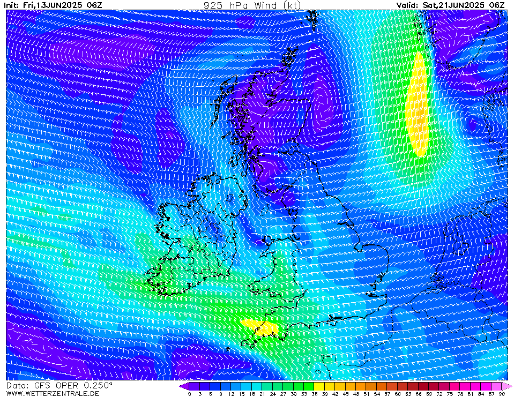Screen dimensions: 514x397
Task: Select the purple 0–3 kt legend swatch
Action: [195, 386]
